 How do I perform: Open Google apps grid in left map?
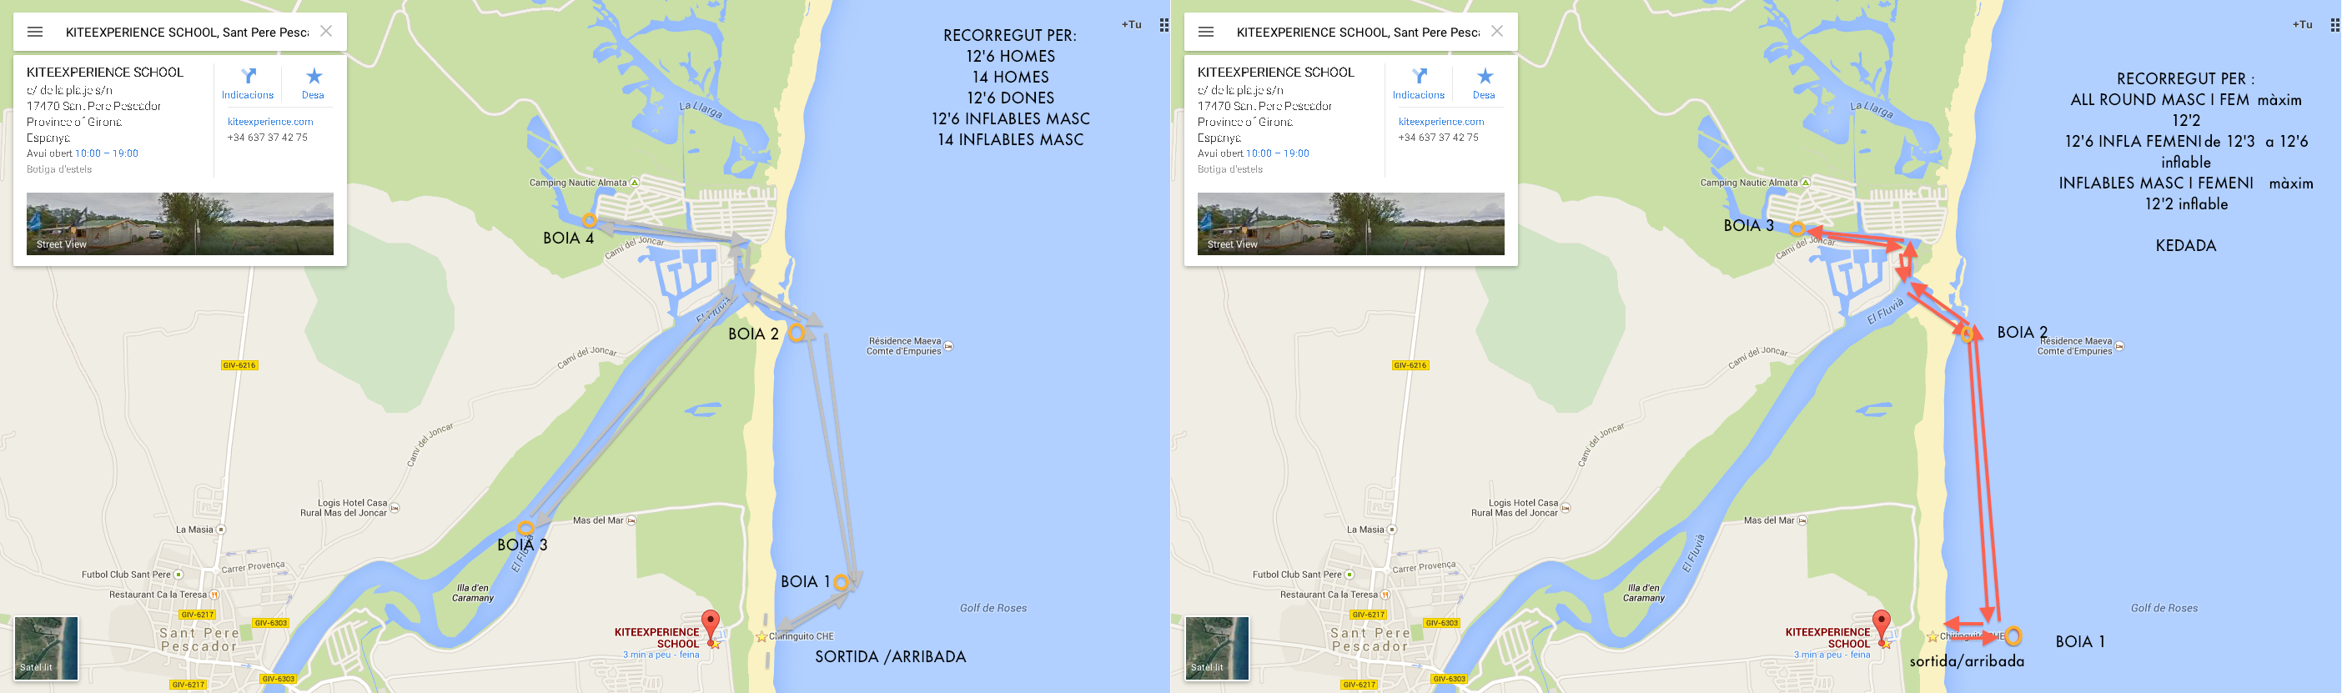(x=1163, y=26)
